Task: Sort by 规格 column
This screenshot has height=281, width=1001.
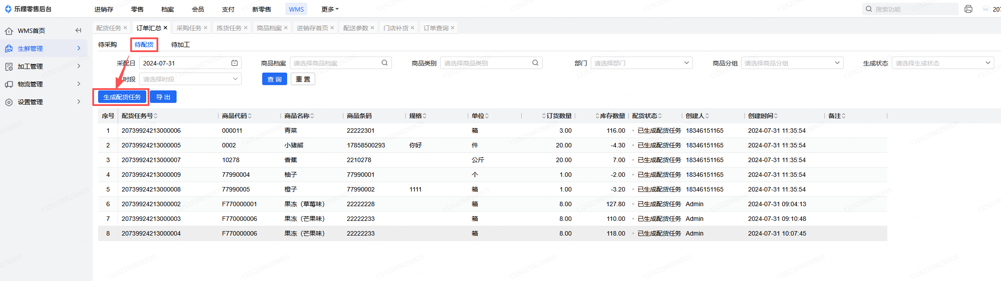Action: [424, 116]
